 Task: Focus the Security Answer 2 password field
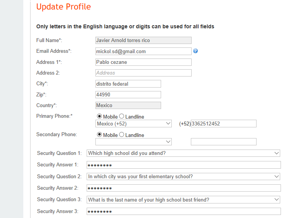(183, 188)
